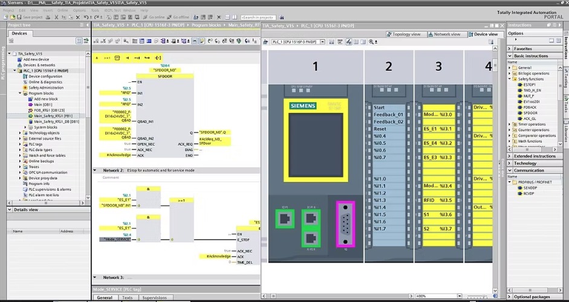Focus the Search in project field
This screenshot has height=302, width=569.
258,17
